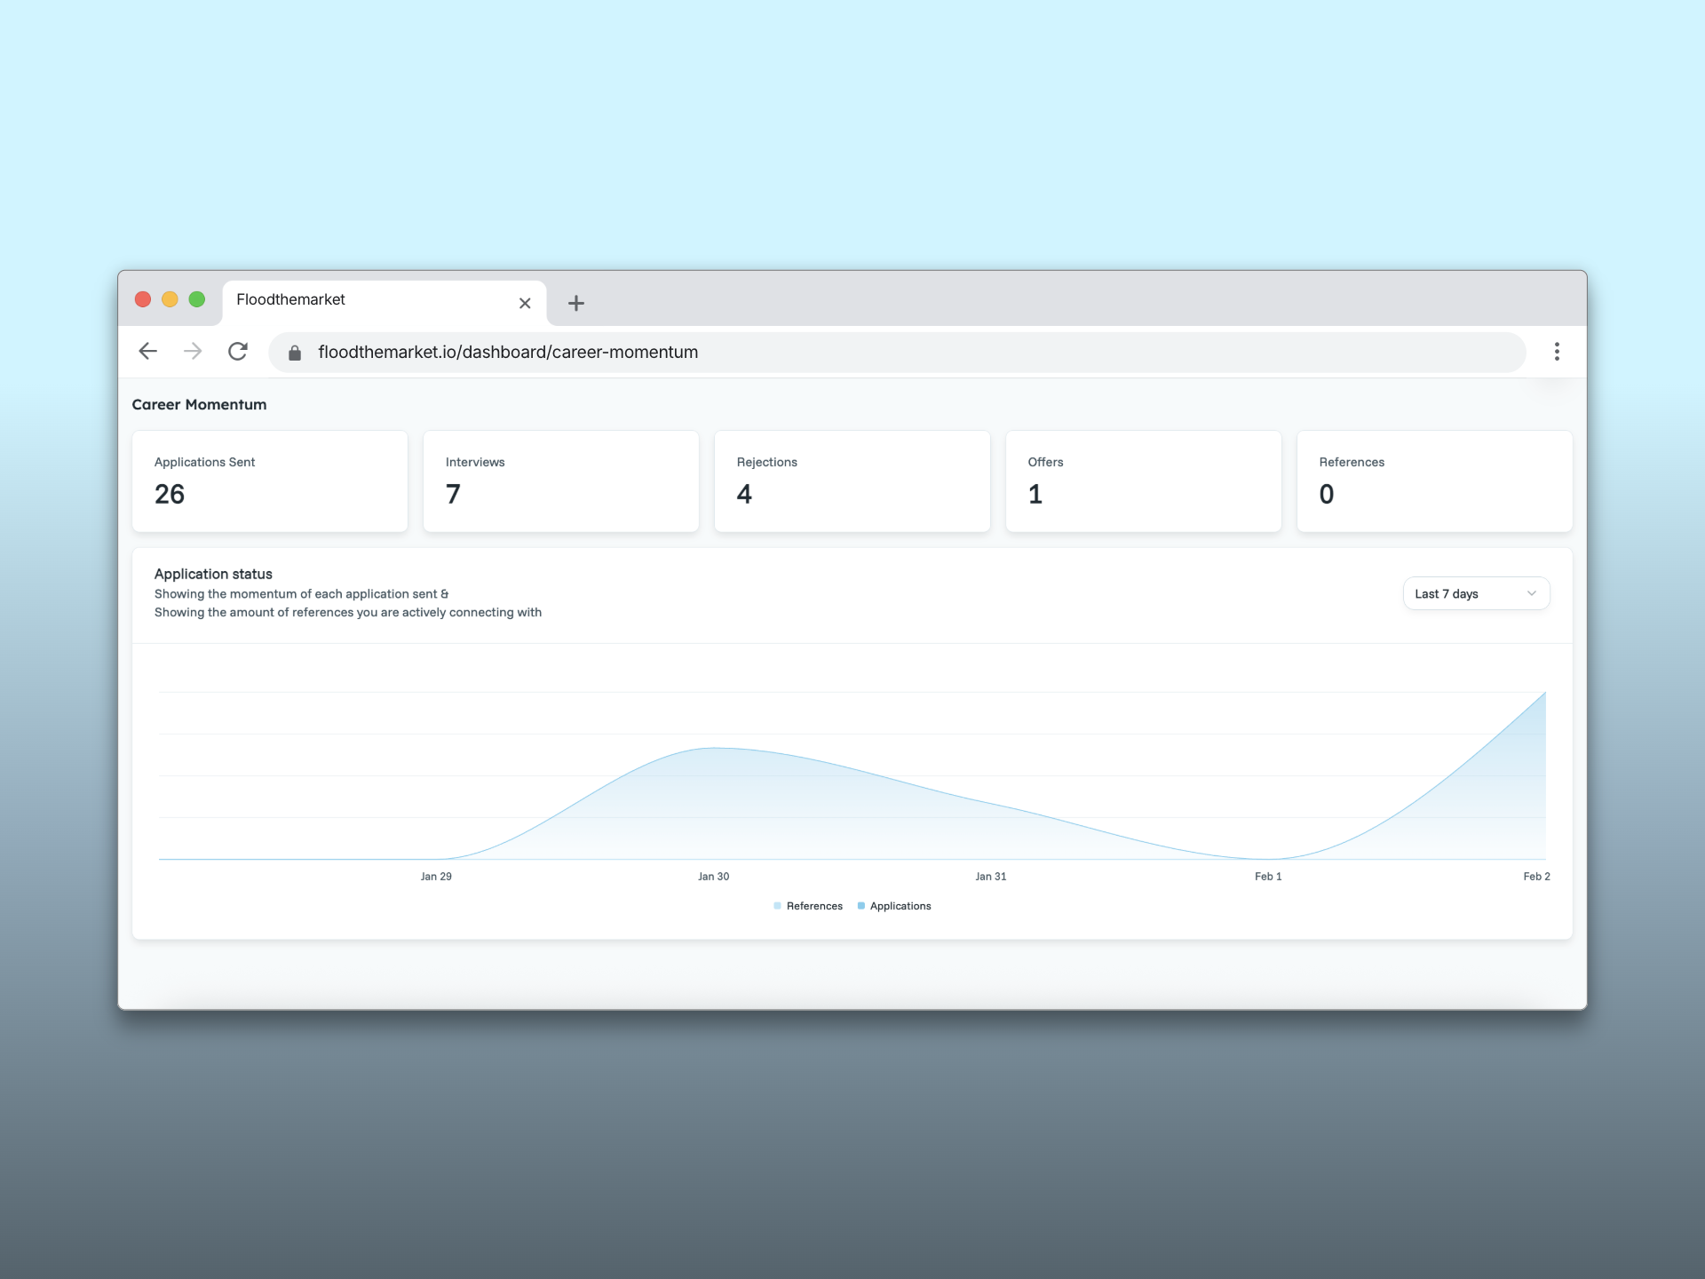This screenshot has width=1705, height=1279.
Task: Click the browser forward navigation arrow
Action: (x=193, y=352)
